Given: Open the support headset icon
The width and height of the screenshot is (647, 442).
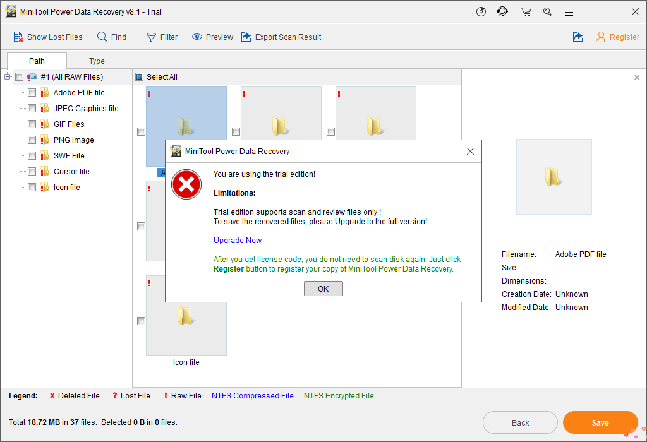Looking at the screenshot, I should click(502, 11).
